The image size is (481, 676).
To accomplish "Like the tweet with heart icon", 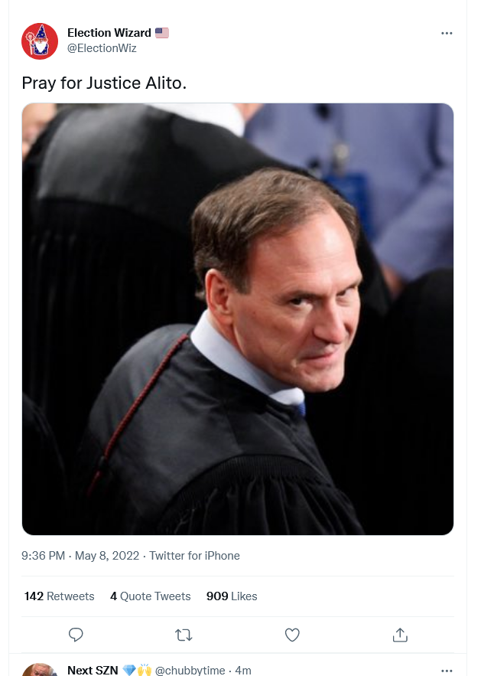I will click(x=292, y=635).
